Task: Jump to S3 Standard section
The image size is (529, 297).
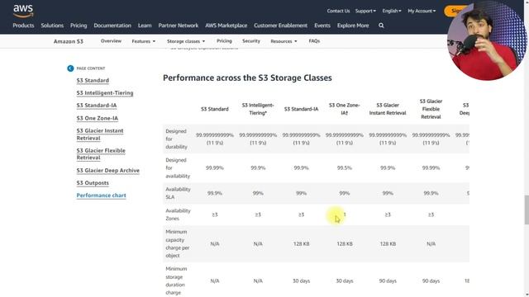Action: (93, 81)
